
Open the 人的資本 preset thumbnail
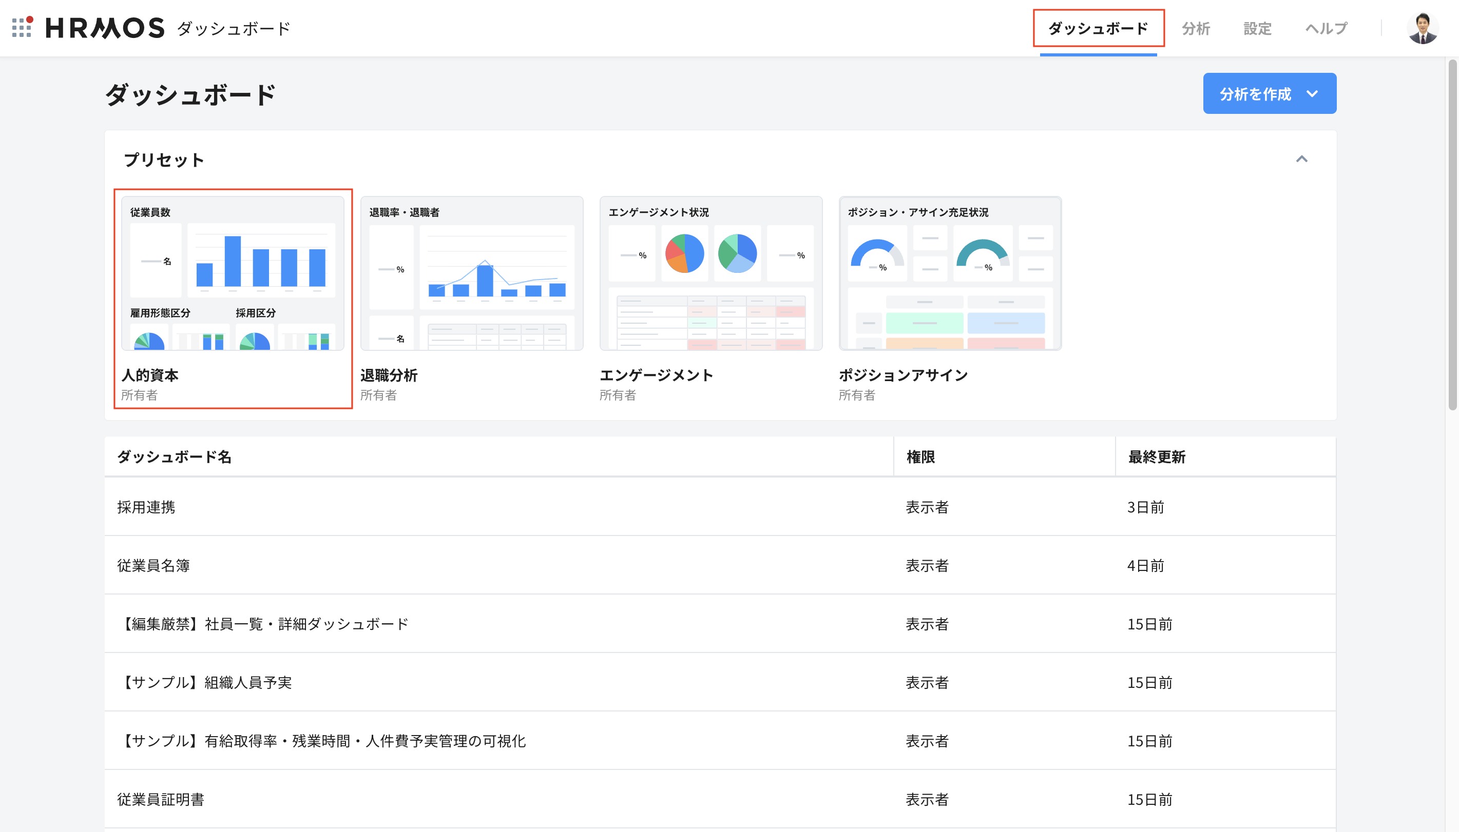click(233, 273)
